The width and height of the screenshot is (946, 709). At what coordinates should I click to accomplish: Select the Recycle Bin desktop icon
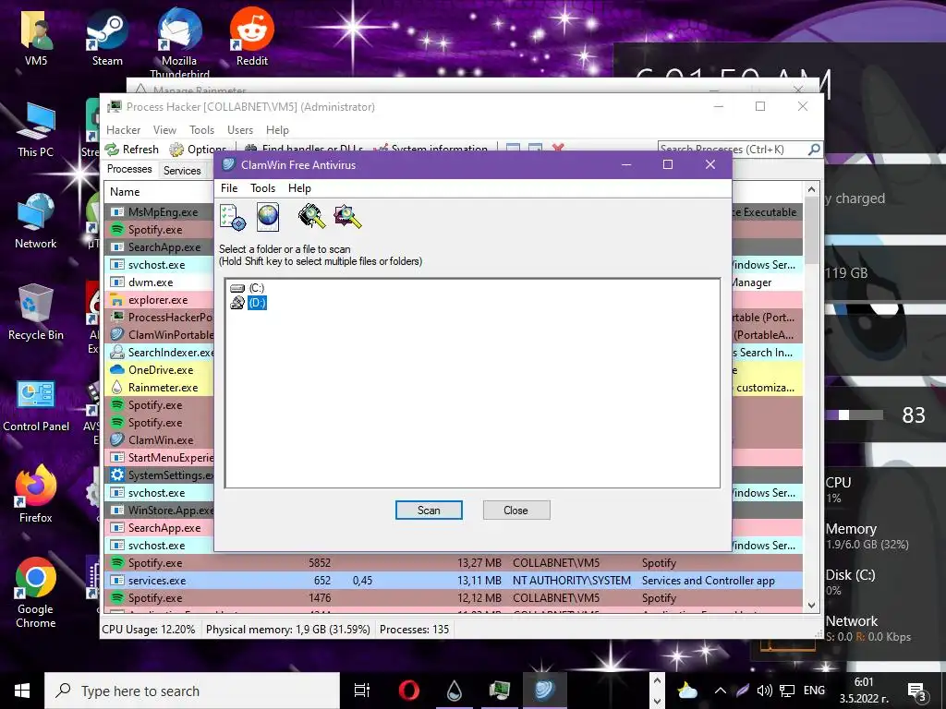[36, 312]
